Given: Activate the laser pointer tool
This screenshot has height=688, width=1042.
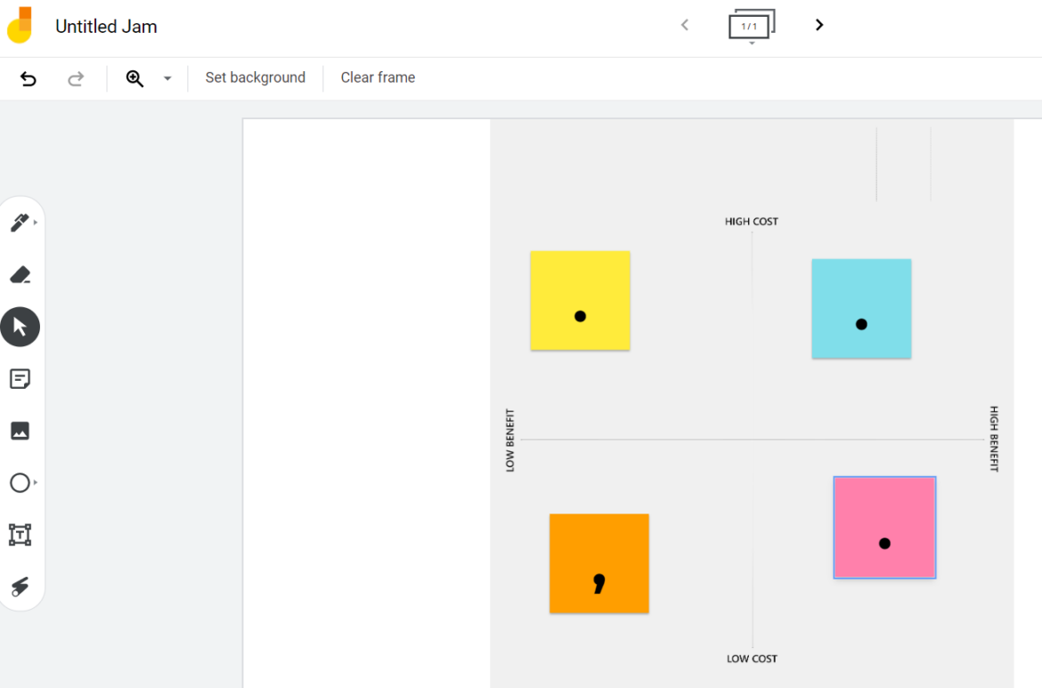Looking at the screenshot, I should pos(20,587).
